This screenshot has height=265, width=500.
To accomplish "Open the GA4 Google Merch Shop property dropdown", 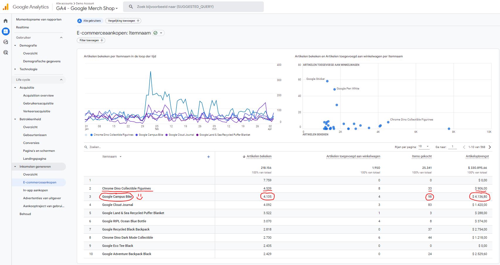I will point(87,8).
